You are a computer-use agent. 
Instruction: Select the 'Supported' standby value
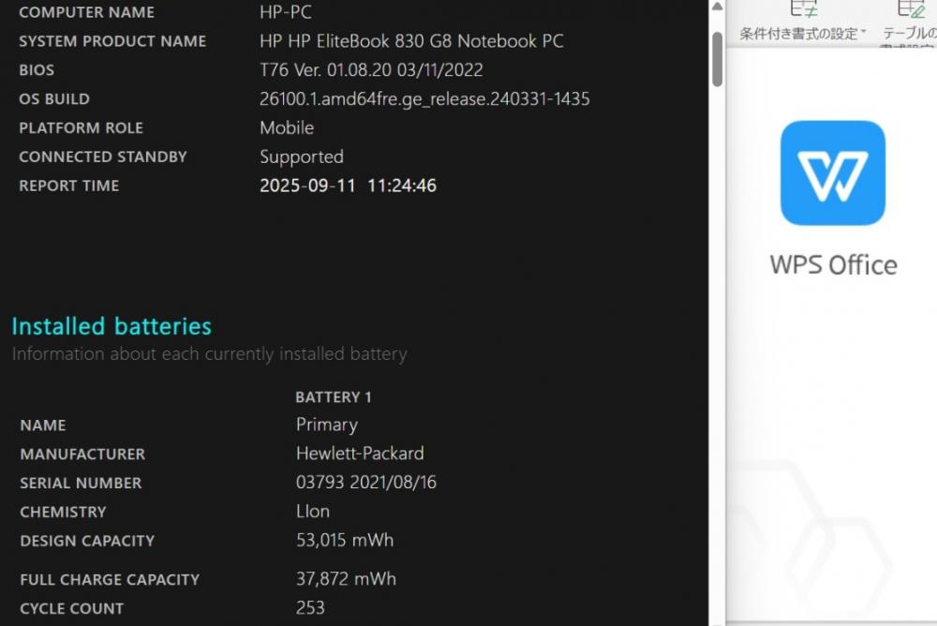click(x=302, y=157)
